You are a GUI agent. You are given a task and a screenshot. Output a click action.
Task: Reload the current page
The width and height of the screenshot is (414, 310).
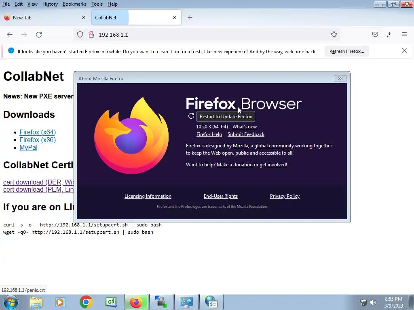coord(39,35)
